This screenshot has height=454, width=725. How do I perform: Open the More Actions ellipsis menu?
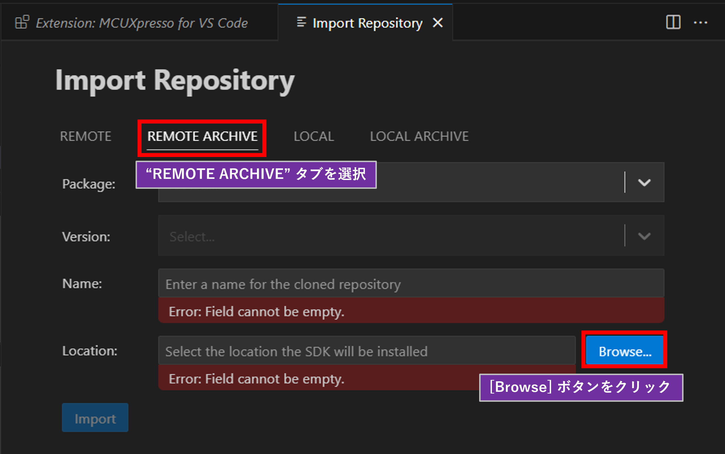point(700,22)
